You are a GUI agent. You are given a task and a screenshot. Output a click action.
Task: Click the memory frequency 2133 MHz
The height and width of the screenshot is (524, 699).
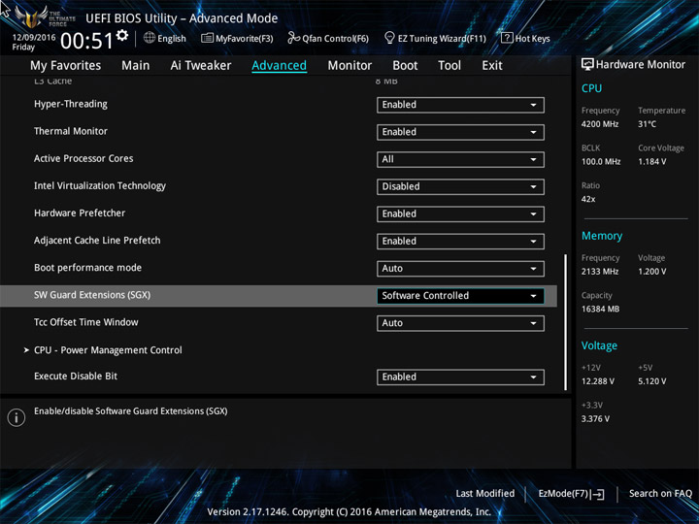tap(600, 272)
